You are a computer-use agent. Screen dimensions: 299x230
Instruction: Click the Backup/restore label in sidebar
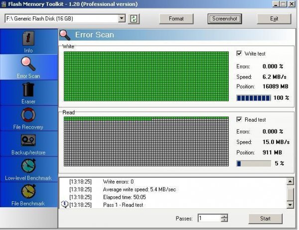(28, 153)
